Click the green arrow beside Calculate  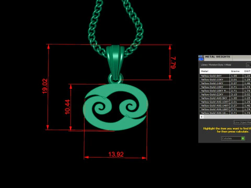coord(243,138)
